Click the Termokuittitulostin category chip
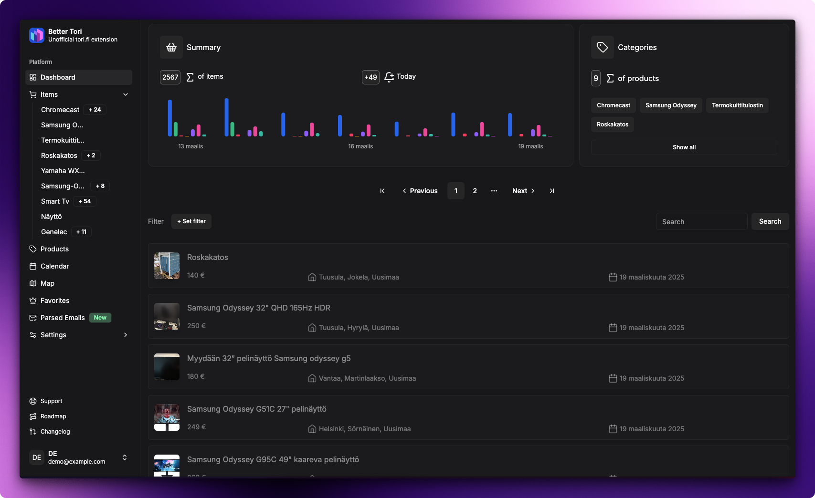 tap(737, 105)
